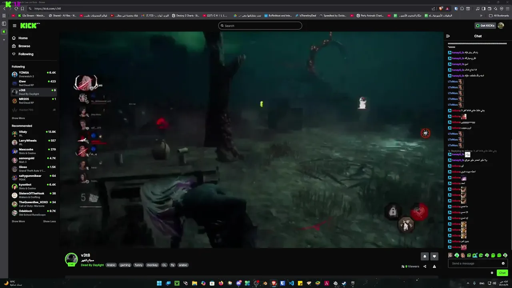Click the share stream icon
This screenshot has height=288, width=512.
(425, 266)
